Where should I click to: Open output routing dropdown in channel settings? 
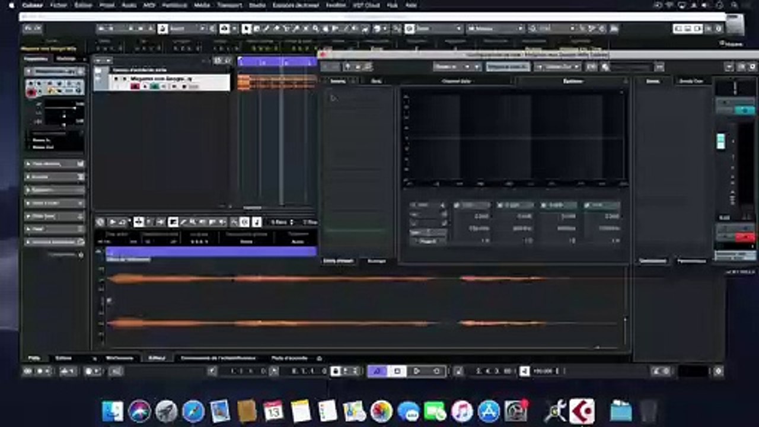[x=557, y=67]
